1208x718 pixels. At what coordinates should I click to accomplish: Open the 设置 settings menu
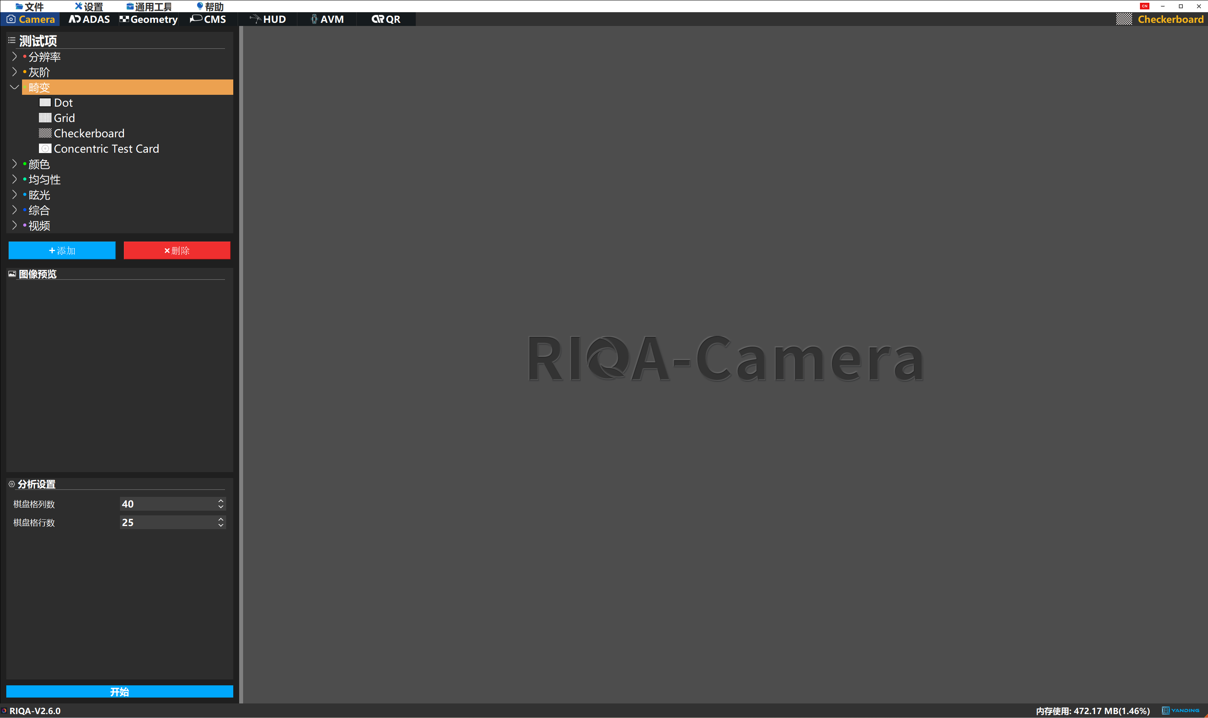(x=89, y=7)
